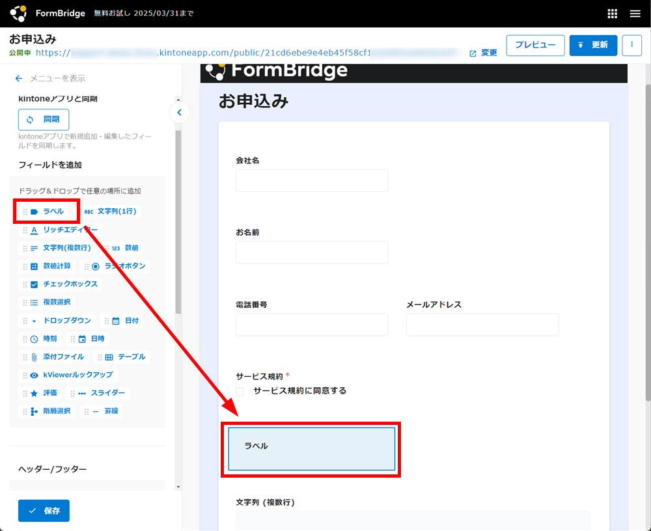Click the 保存 save button

(44, 511)
